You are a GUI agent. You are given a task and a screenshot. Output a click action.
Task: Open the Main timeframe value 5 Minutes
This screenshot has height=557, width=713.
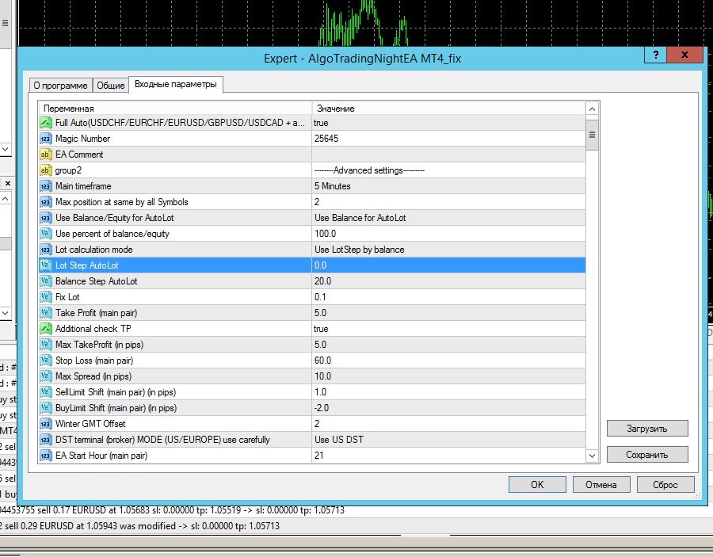point(448,186)
